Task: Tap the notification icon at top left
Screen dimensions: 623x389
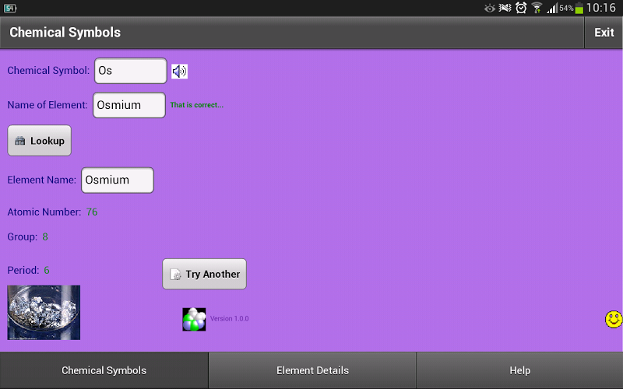Action: 10,8
